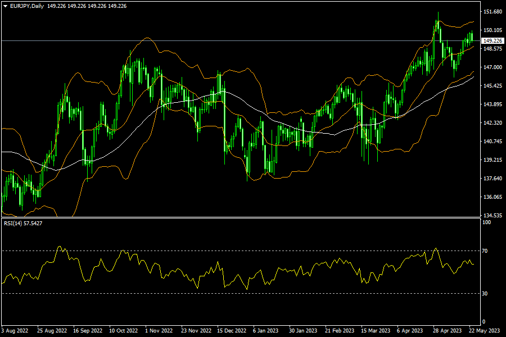The width and height of the screenshot is (506, 337).
Task: Select the 21 Feb 2023 date label
Action: (340, 331)
